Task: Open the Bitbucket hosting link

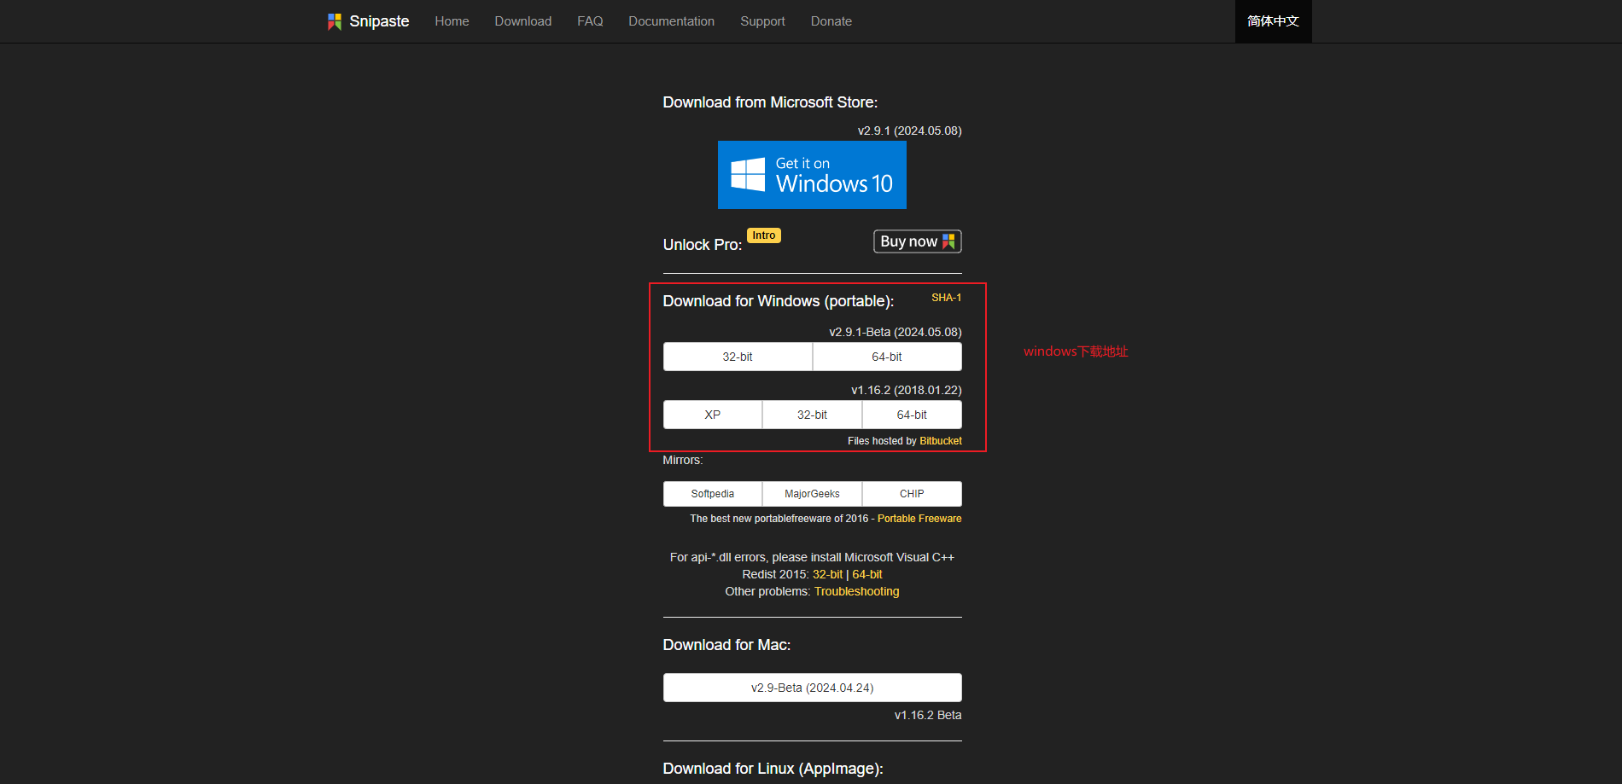Action: (941, 441)
